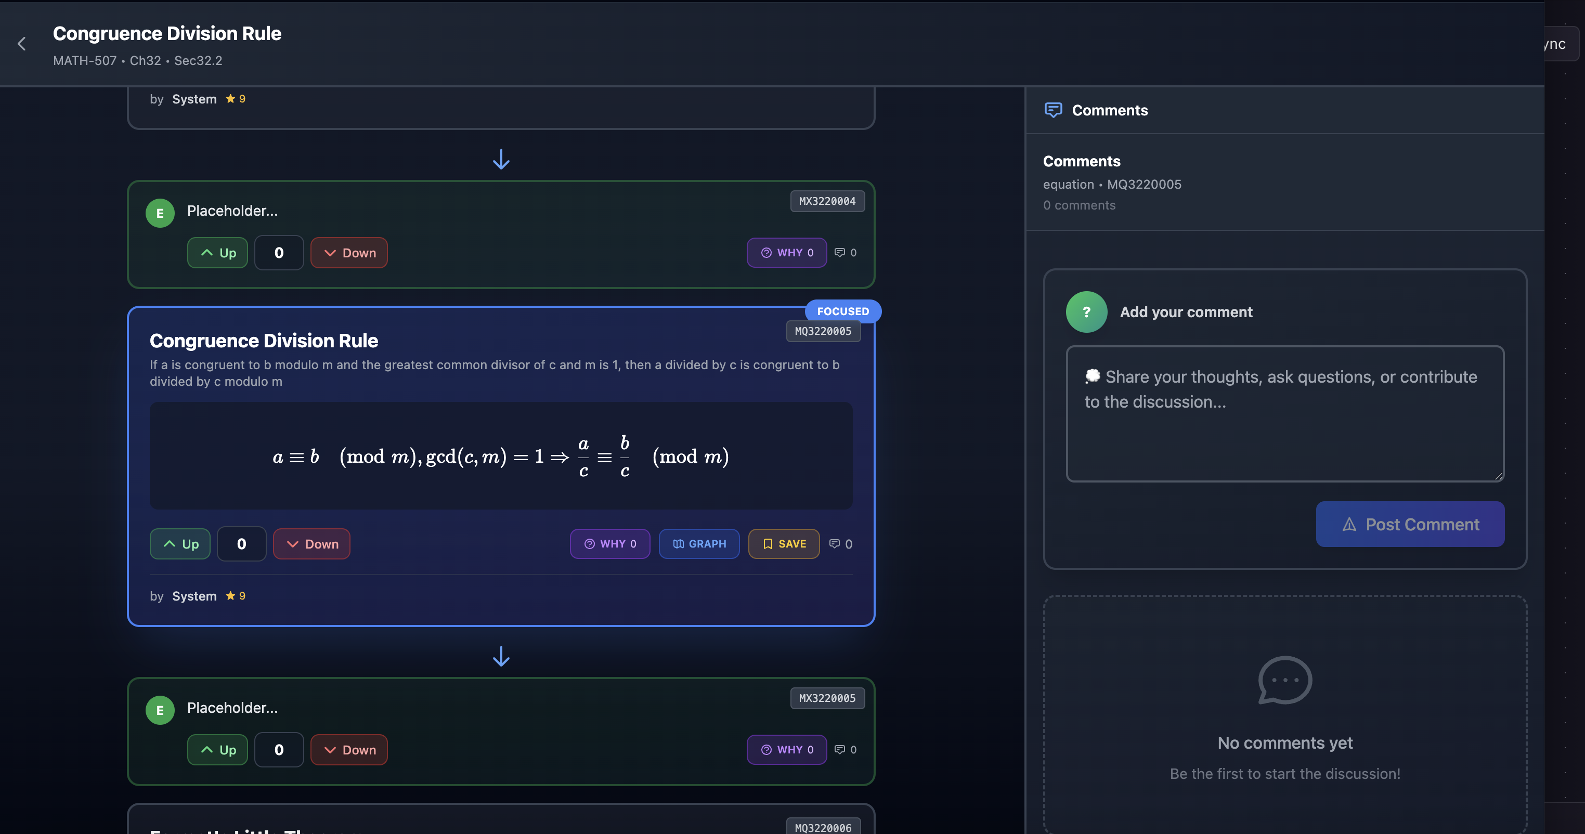This screenshot has height=834, width=1585.
Task: Click the down arrow below the MX3220004 card
Action: pos(501,159)
